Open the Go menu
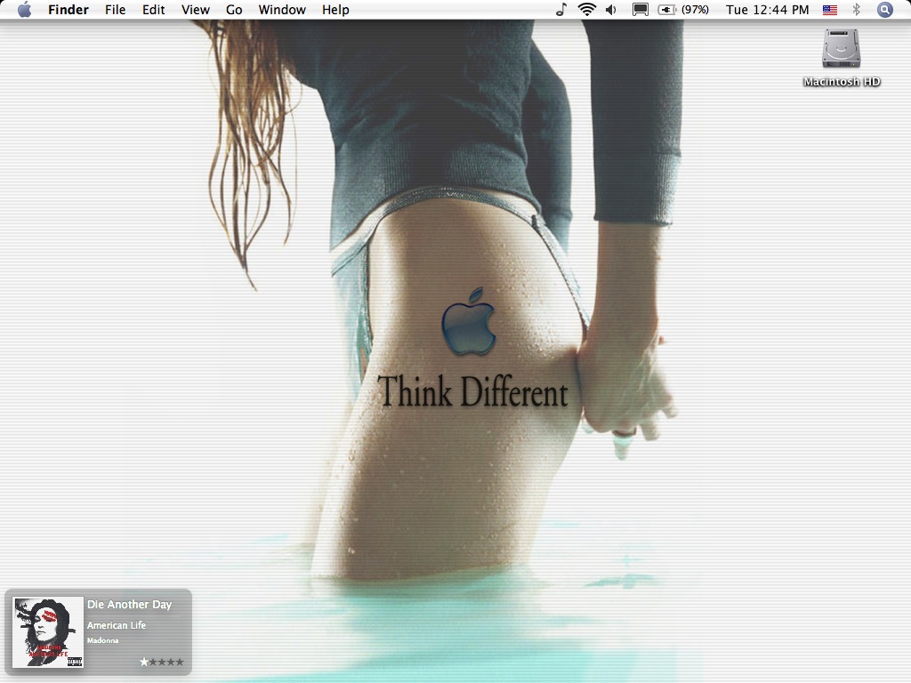 click(x=234, y=10)
